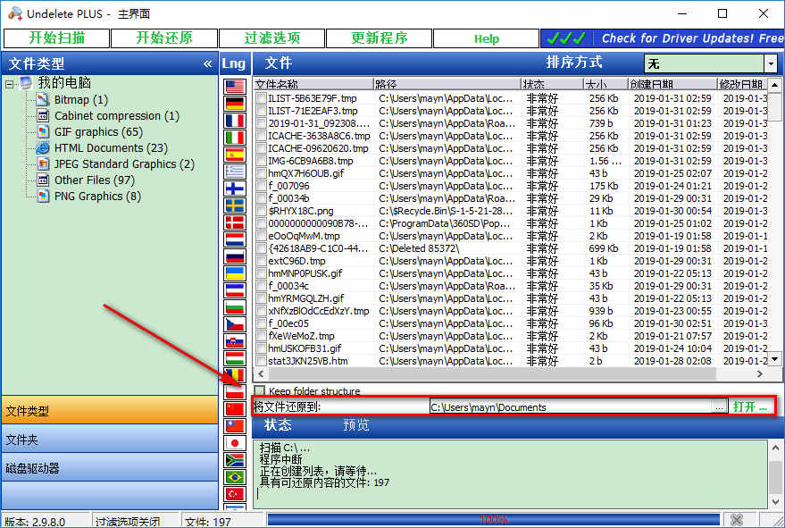Pick the Slovak flag language icon
Viewport: 785px width, 528px height.
click(234, 341)
